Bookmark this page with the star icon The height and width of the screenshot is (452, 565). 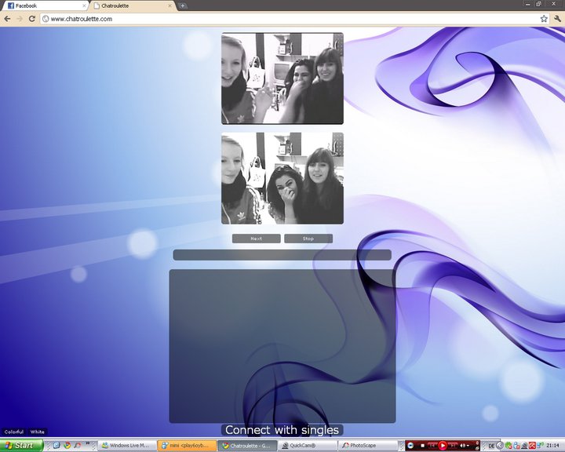[x=544, y=19]
